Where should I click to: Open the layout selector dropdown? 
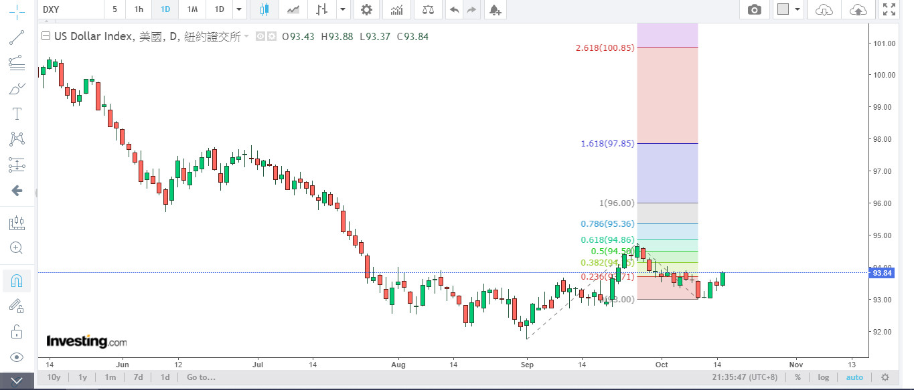(789, 9)
